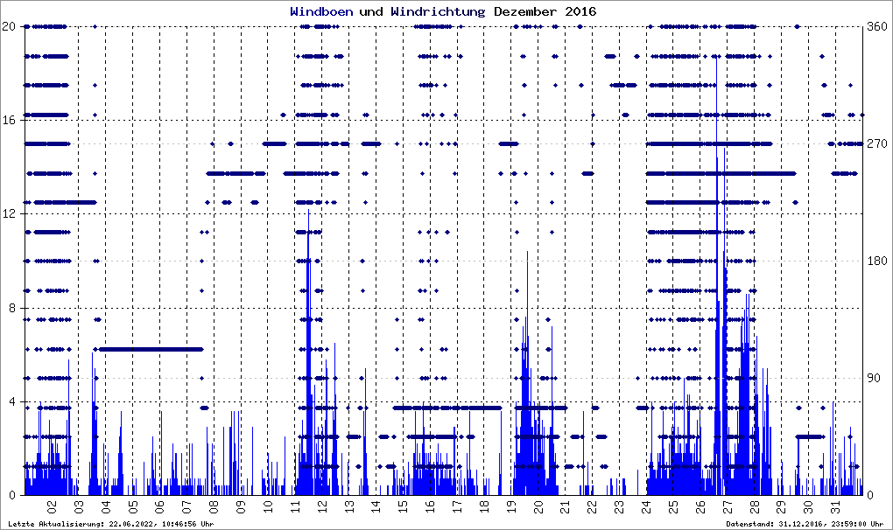893x530 pixels.
Task: Click day label 23 on x-axis
Action: (620, 506)
